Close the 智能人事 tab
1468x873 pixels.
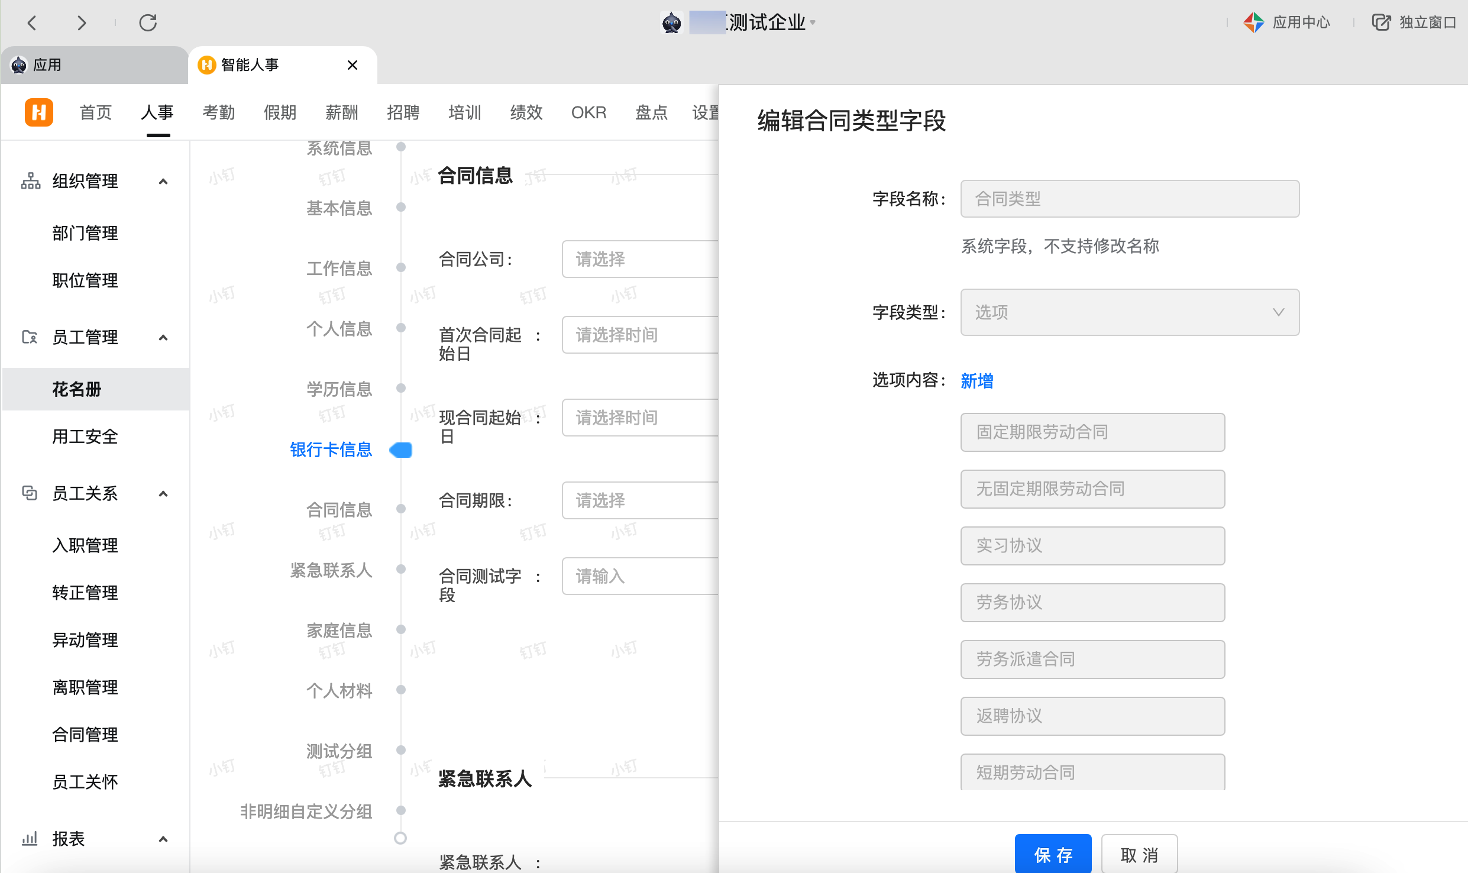353,65
